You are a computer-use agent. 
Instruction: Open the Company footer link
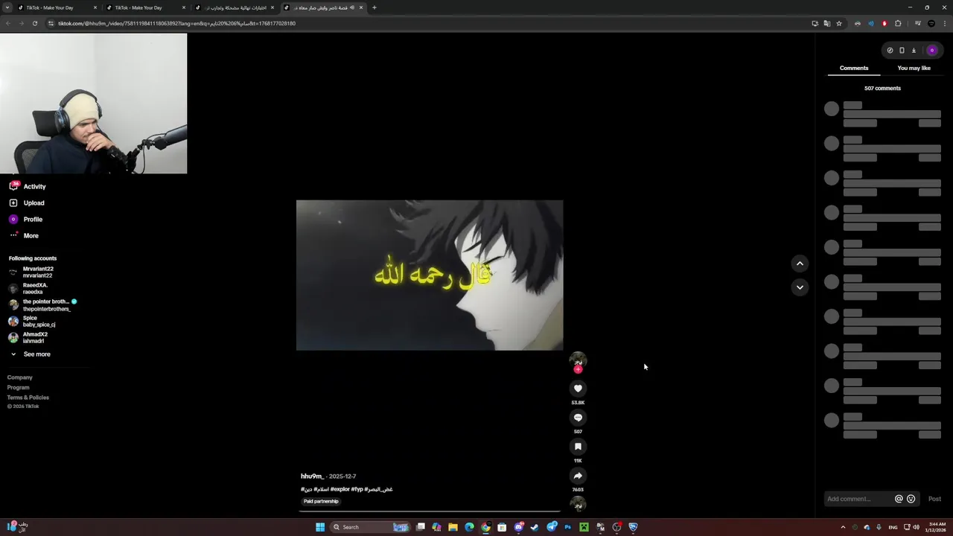tap(20, 377)
